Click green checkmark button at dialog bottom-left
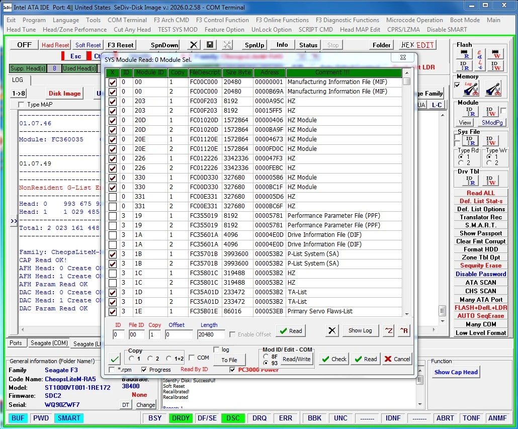The image size is (518, 429). 115,359
